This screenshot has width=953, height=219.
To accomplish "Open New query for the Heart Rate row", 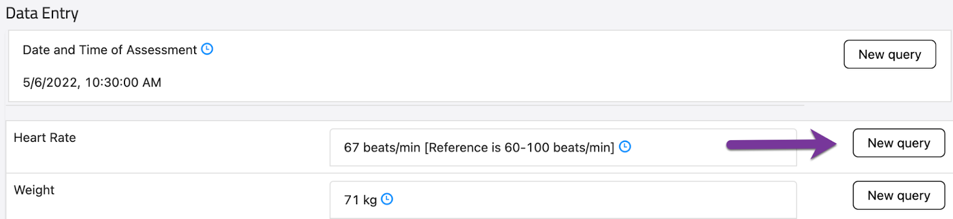I will [899, 143].
